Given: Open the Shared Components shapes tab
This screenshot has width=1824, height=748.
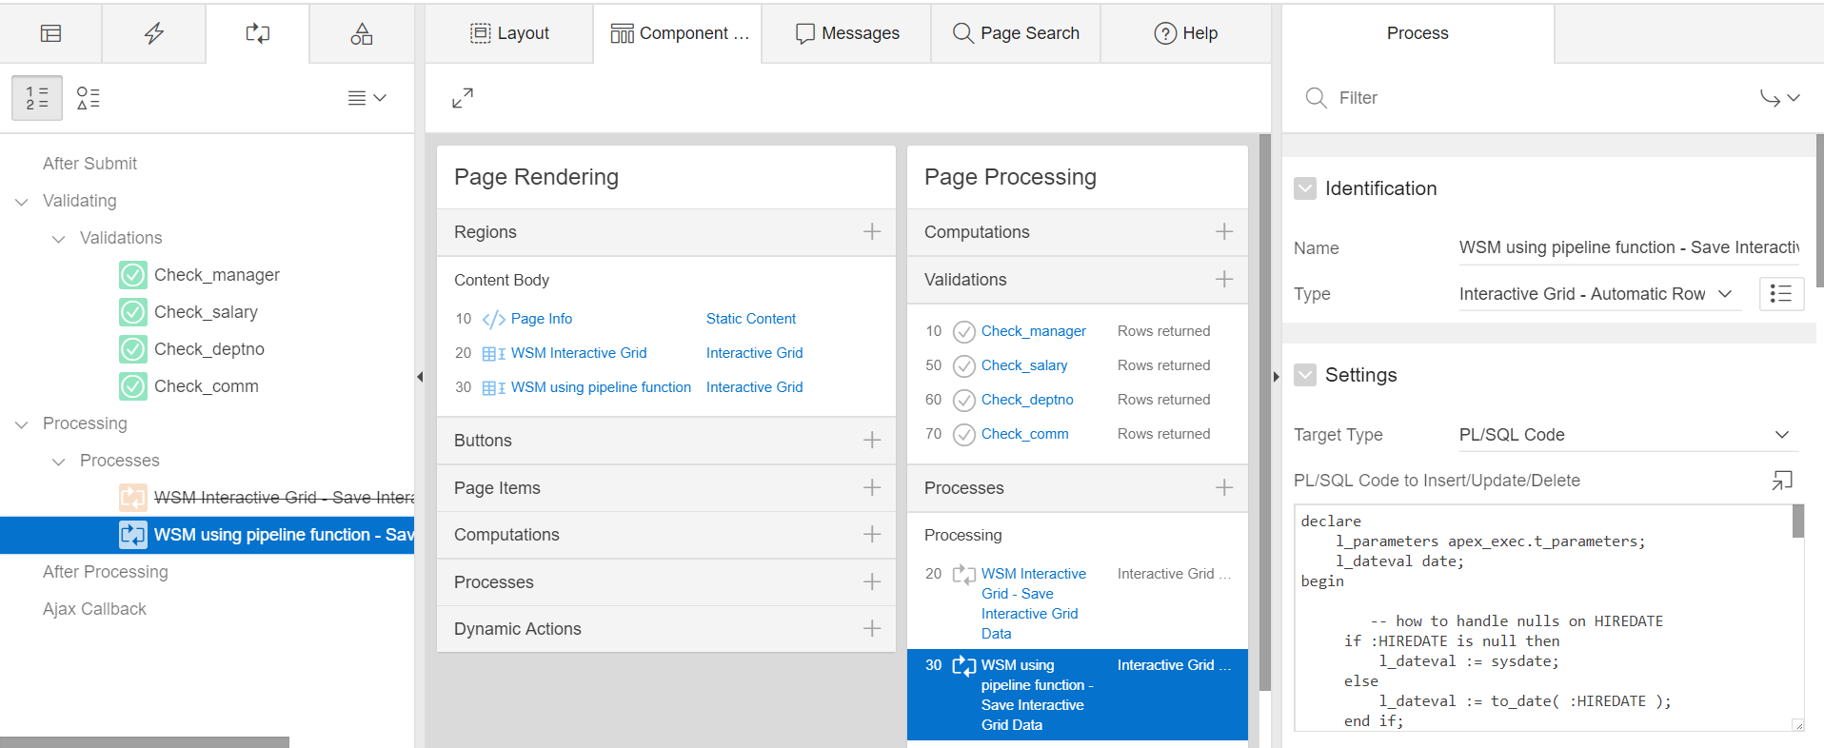Looking at the screenshot, I should [x=361, y=33].
